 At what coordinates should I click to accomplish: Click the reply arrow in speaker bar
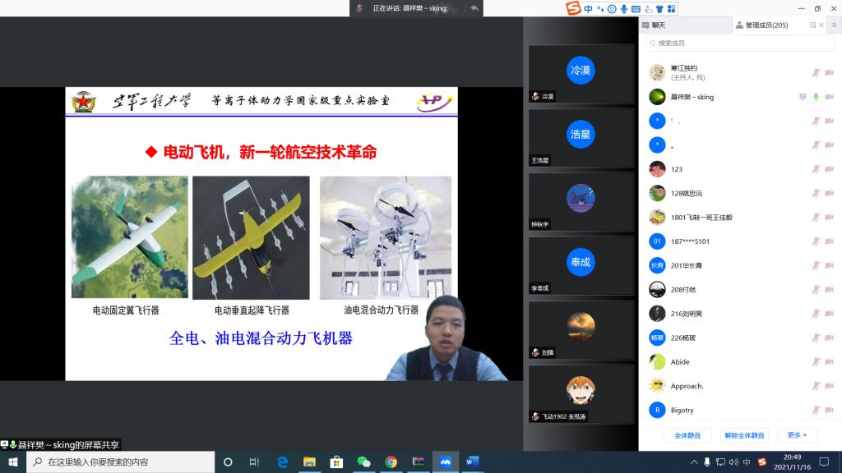(474, 8)
